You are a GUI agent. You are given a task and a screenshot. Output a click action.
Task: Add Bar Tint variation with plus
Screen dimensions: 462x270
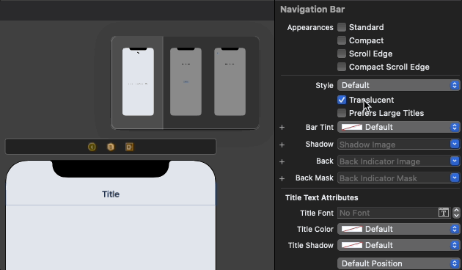pyautogui.click(x=282, y=128)
